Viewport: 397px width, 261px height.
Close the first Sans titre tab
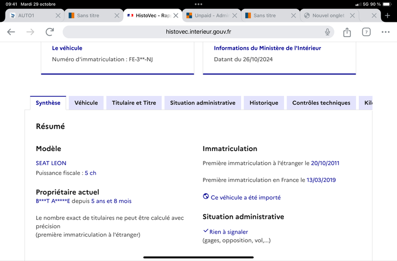117,15
